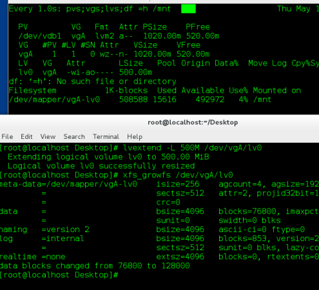The height and width of the screenshot is (290, 319).
Task: Click 'ascii-ci=0 ftype=0' text
Action: tap(262, 230)
